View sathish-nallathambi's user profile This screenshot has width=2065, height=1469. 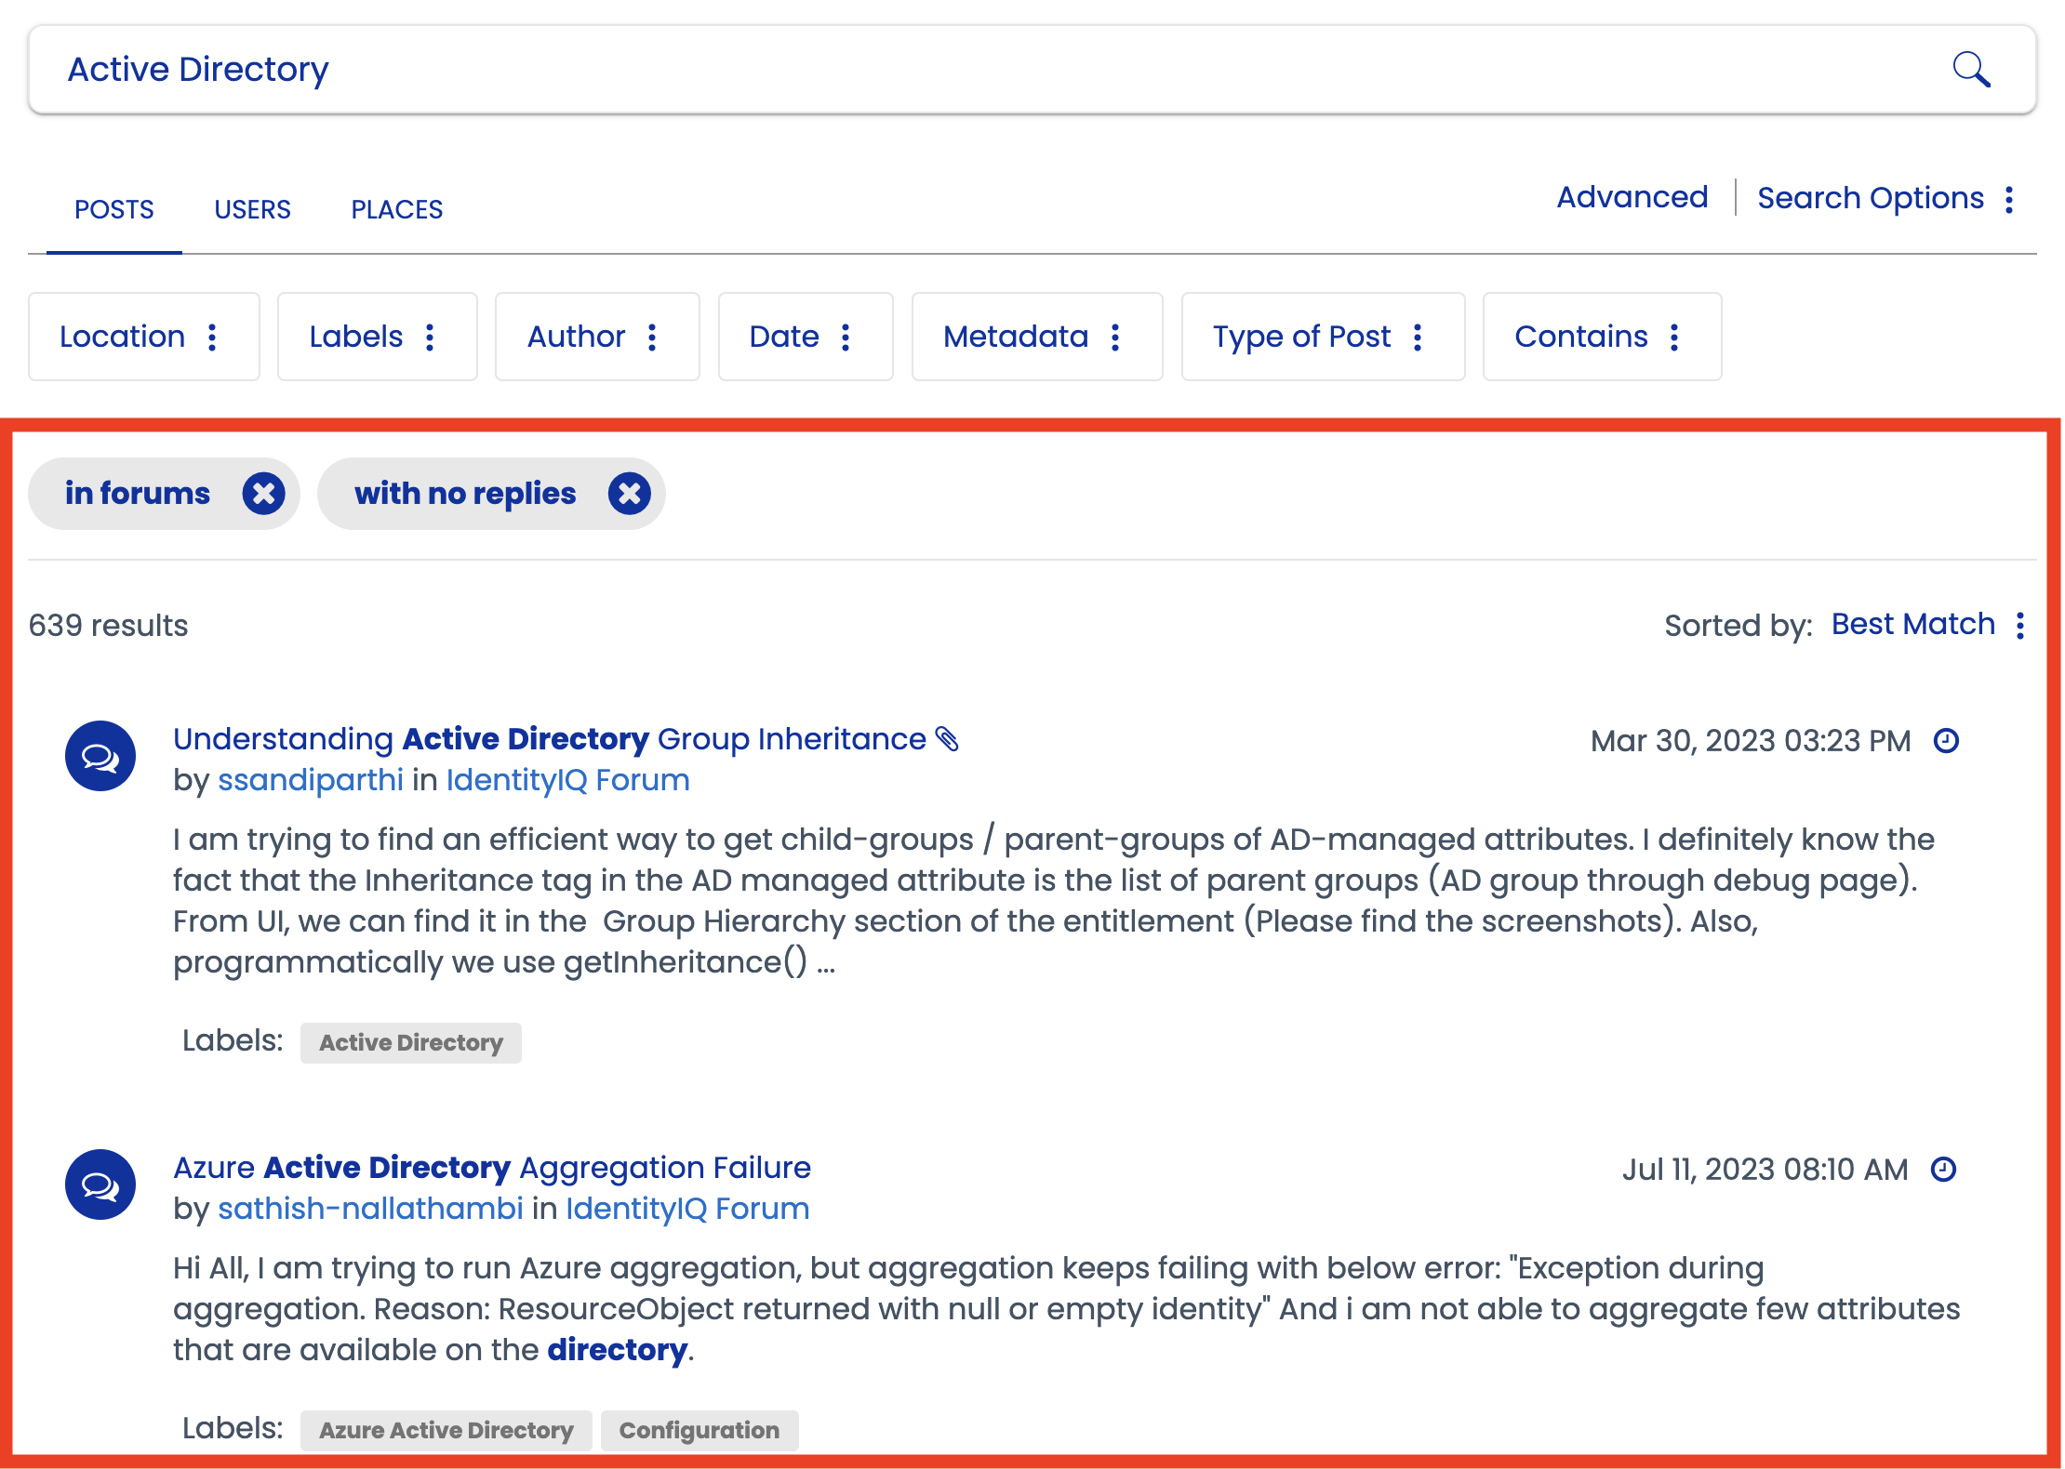click(x=370, y=1209)
